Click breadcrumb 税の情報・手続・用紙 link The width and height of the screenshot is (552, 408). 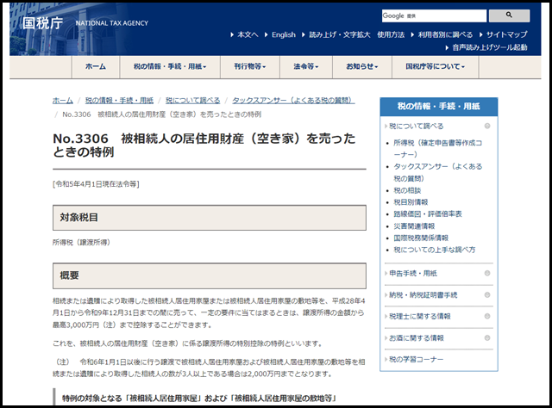coord(119,100)
